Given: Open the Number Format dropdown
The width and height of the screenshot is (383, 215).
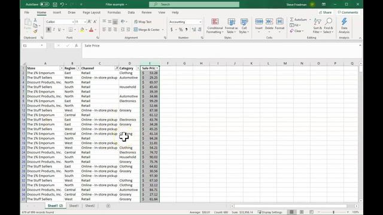Looking at the screenshot, I should [x=200, y=22].
